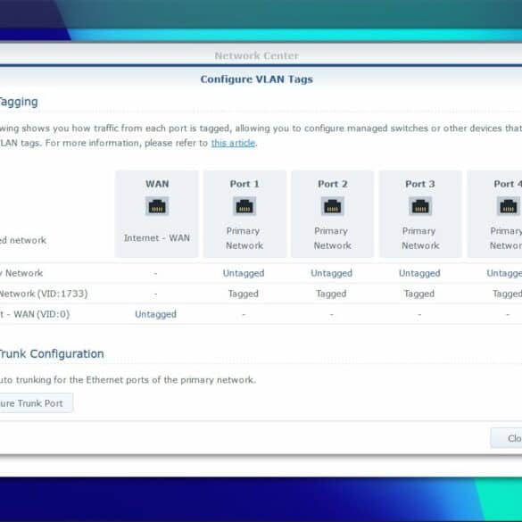Select the Network (VID:1733) row label
The image size is (522, 522).
(x=44, y=294)
